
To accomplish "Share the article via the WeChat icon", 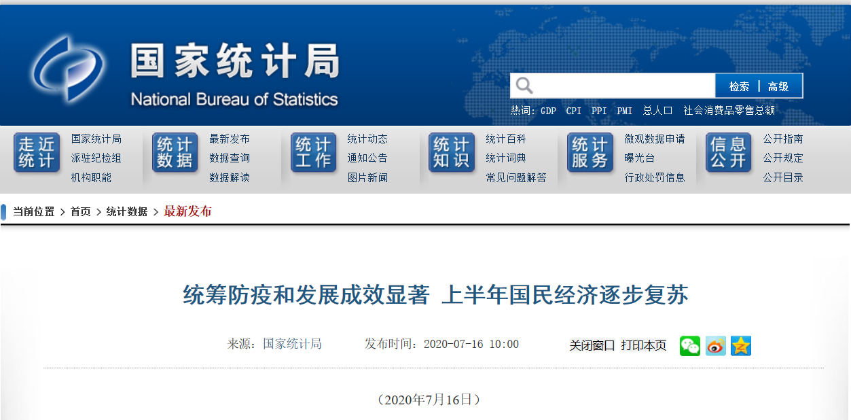I will (689, 345).
